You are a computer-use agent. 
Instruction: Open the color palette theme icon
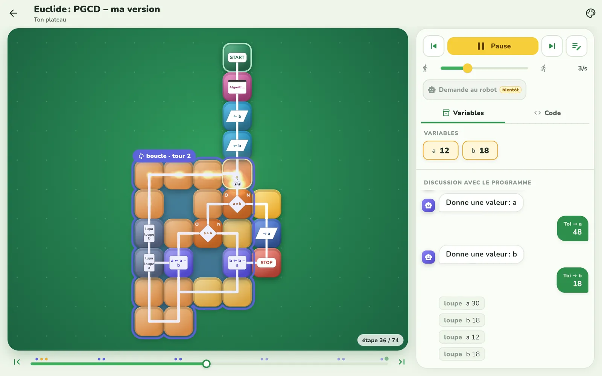pyautogui.click(x=590, y=14)
